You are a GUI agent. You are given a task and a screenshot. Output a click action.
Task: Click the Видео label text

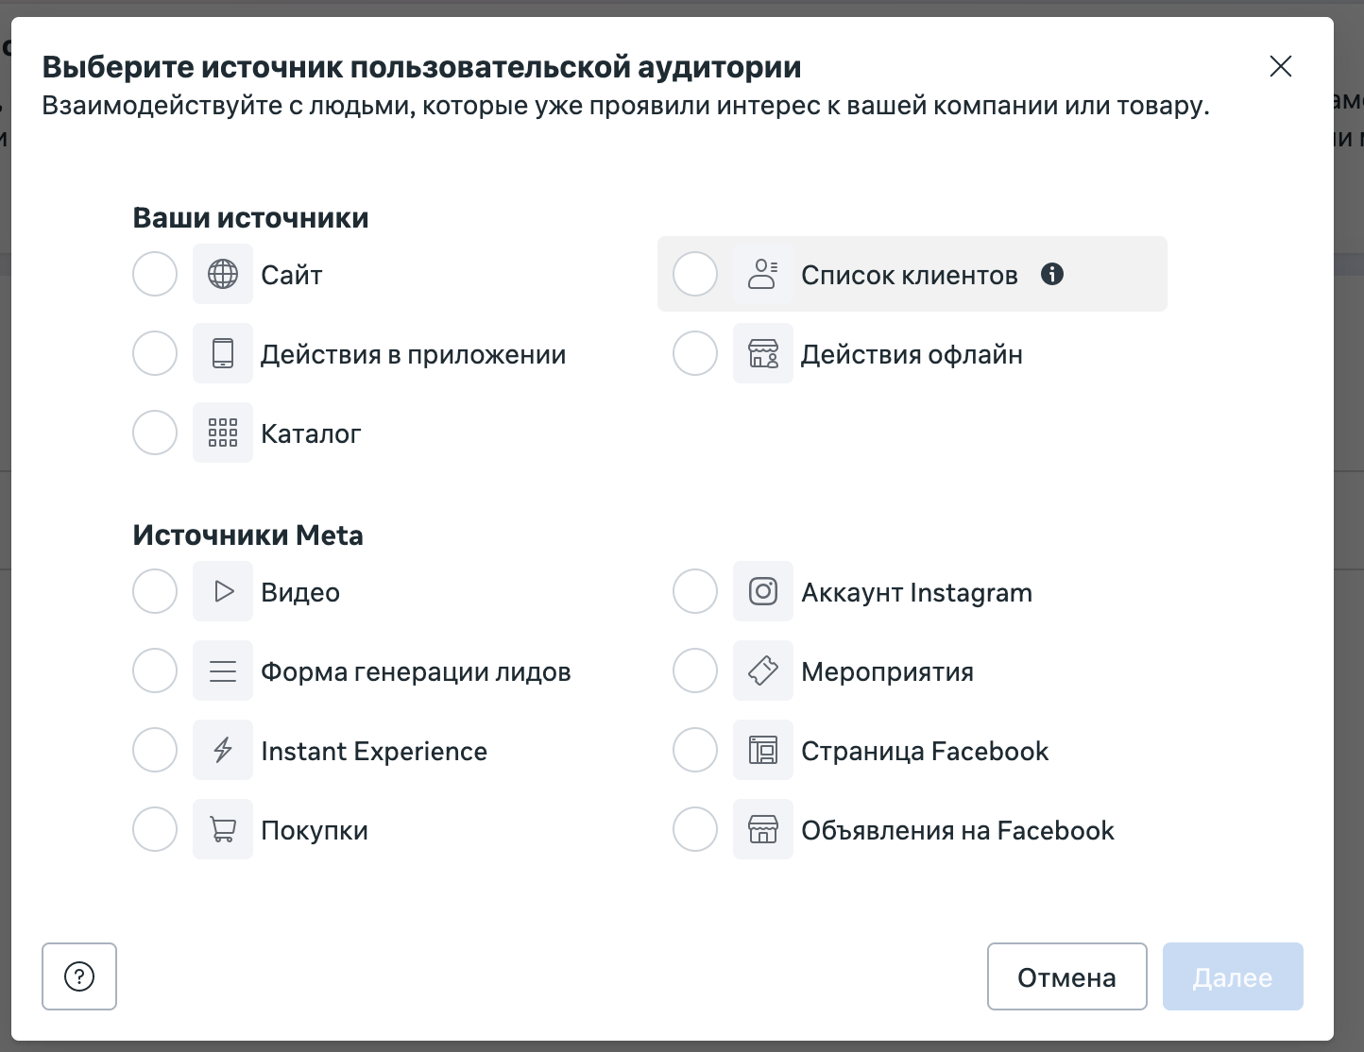300,592
